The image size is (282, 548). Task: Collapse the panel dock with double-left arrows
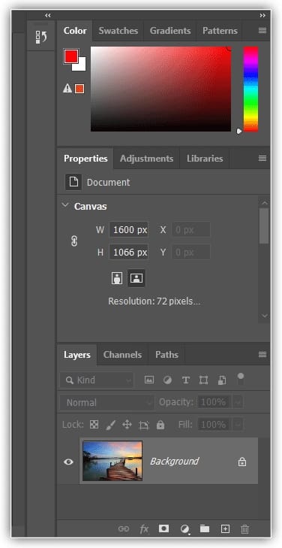48,15
